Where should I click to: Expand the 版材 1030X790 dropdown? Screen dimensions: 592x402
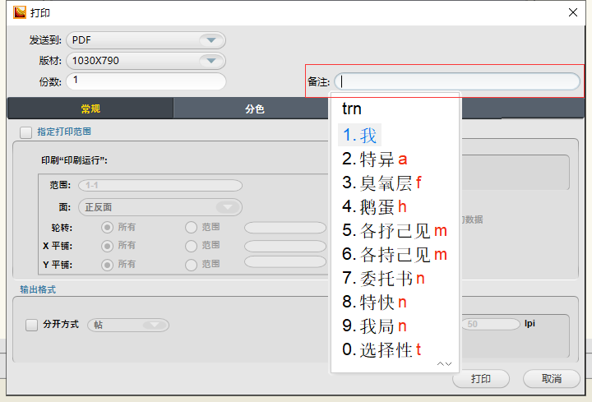(211, 61)
